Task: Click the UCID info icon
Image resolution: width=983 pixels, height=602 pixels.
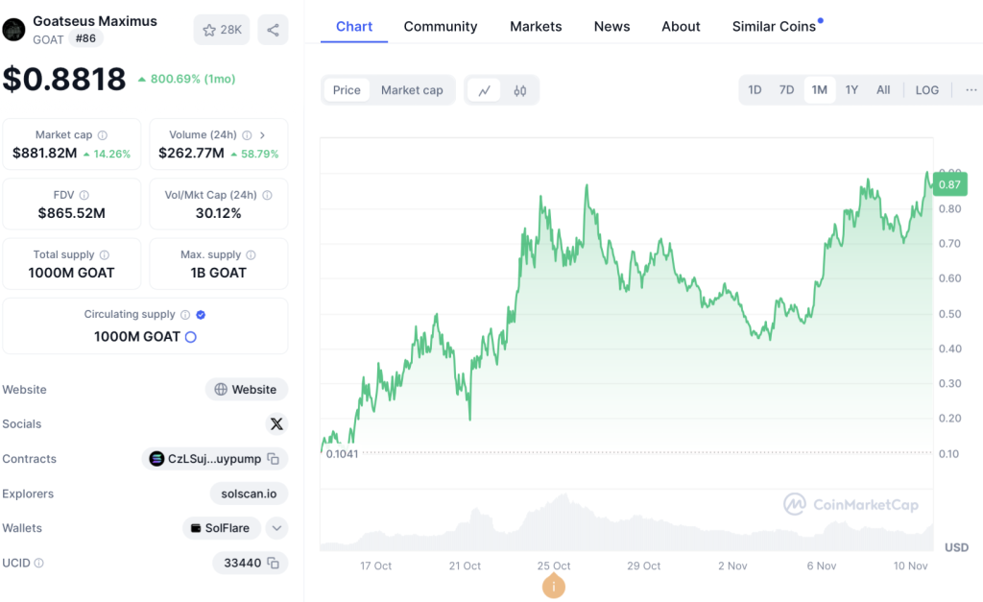Action: click(38, 563)
